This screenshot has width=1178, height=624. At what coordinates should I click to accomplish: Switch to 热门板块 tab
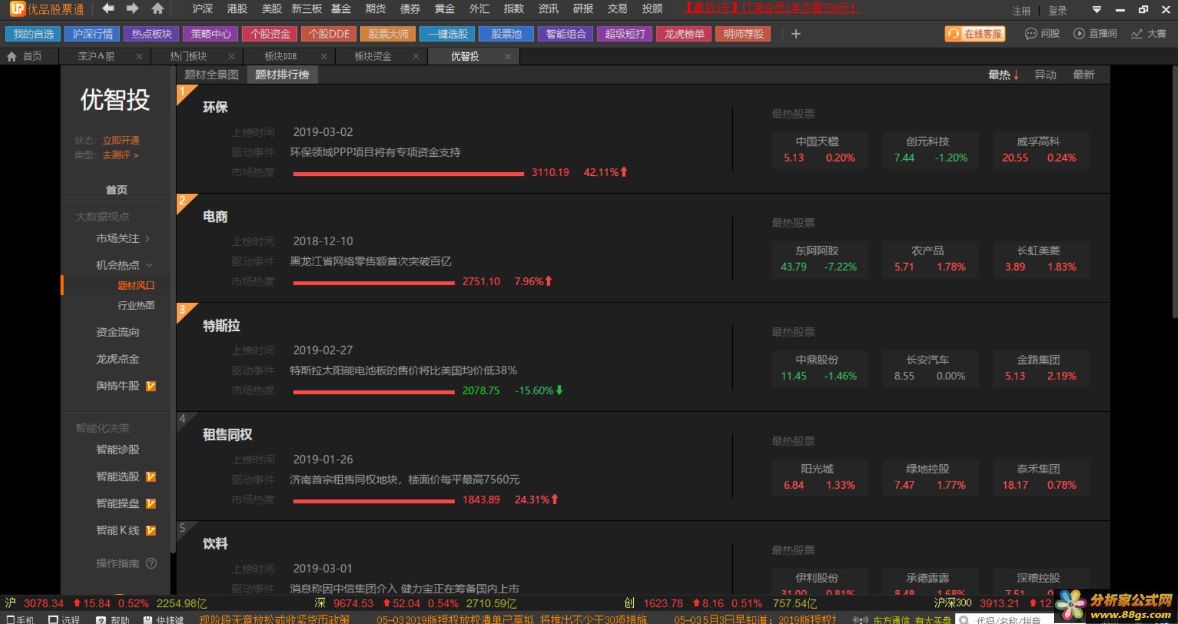(188, 57)
